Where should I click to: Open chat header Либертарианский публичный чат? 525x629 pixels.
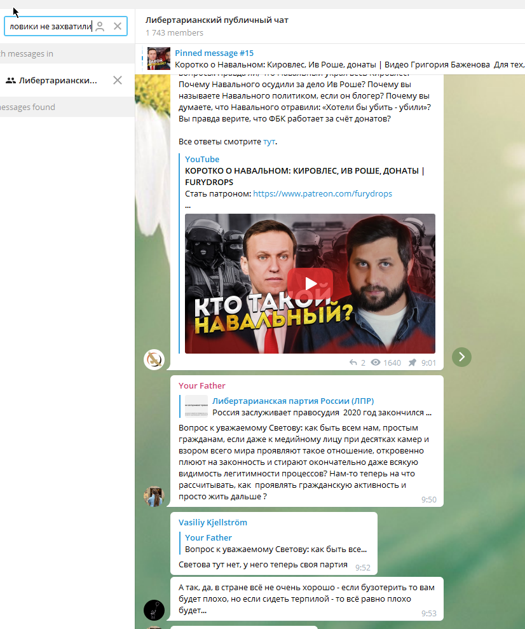(216, 20)
